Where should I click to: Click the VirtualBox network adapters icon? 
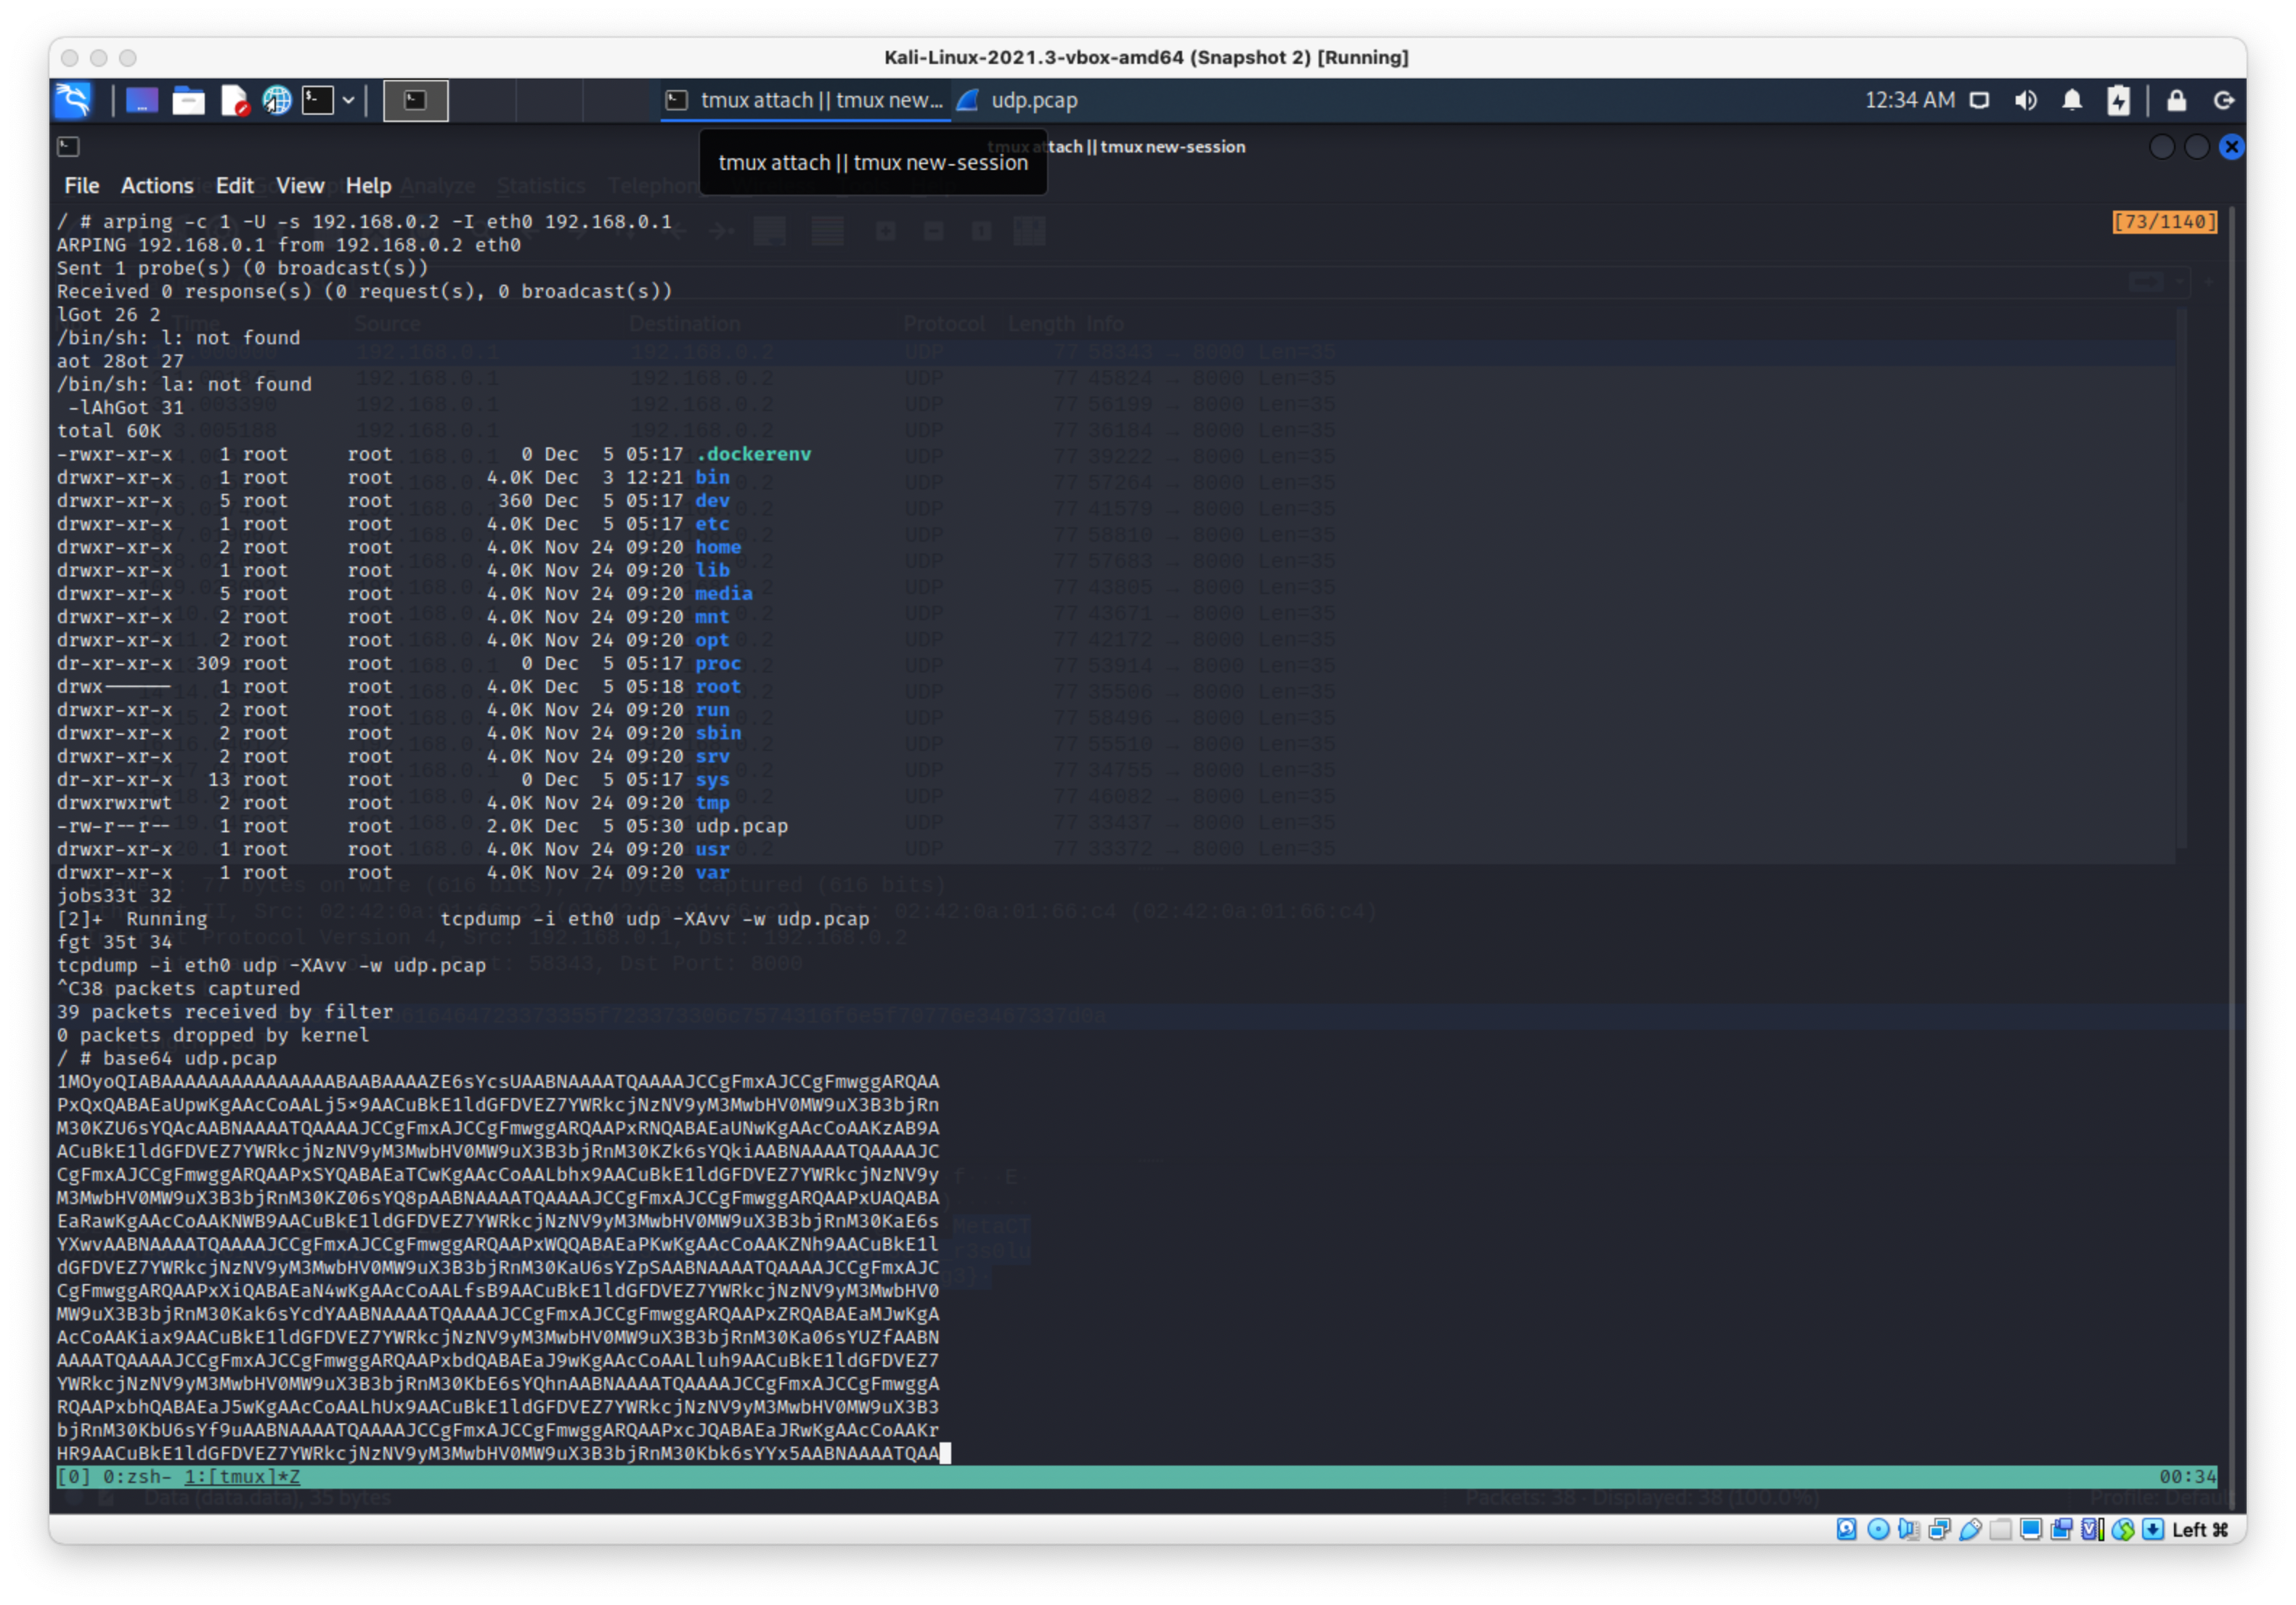(1939, 1529)
